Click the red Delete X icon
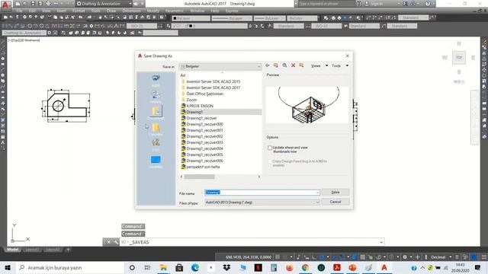 click(x=293, y=65)
